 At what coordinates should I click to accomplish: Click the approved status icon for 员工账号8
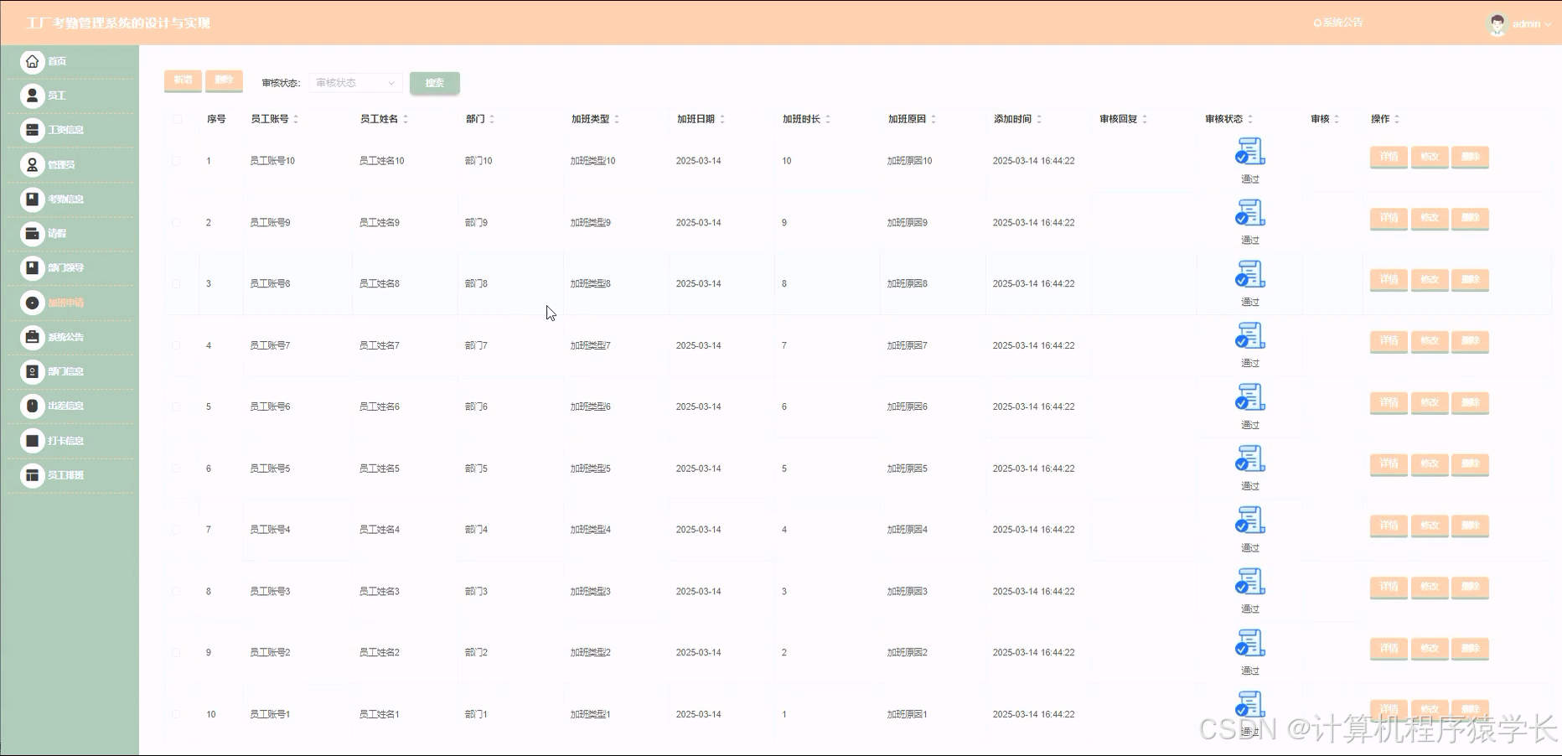[1249, 274]
